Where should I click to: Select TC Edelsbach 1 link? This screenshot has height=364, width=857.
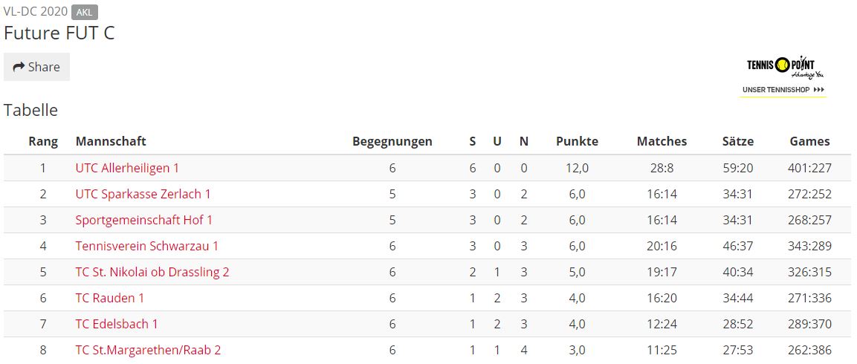tap(117, 324)
